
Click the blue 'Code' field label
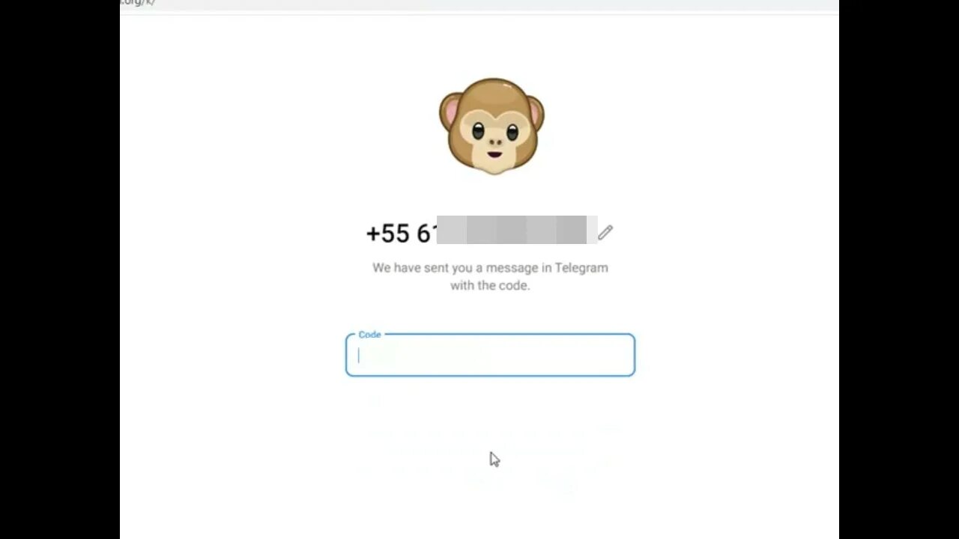[369, 335]
